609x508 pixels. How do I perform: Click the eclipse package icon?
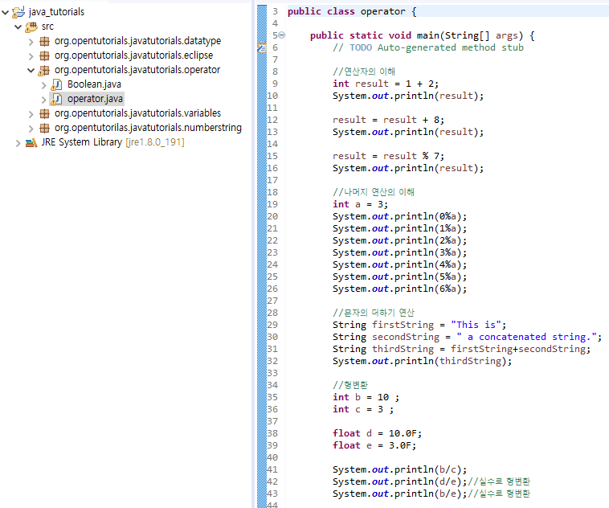(x=44, y=55)
